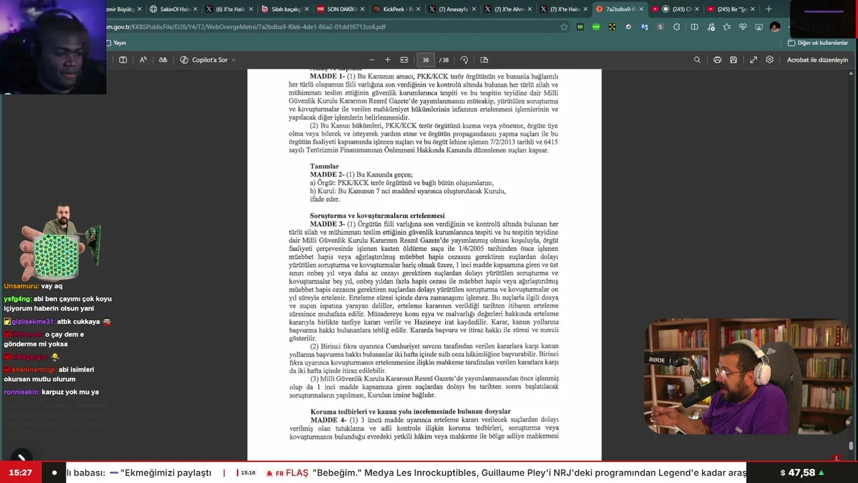Toggle fit to width view

coord(404,60)
